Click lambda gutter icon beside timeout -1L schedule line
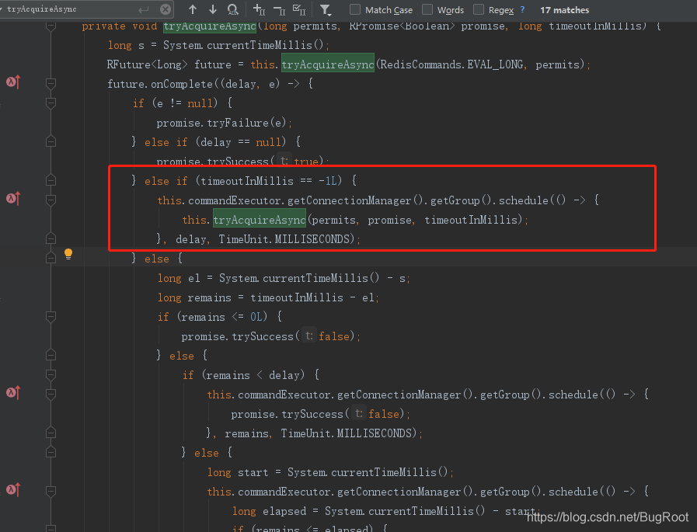 point(13,198)
